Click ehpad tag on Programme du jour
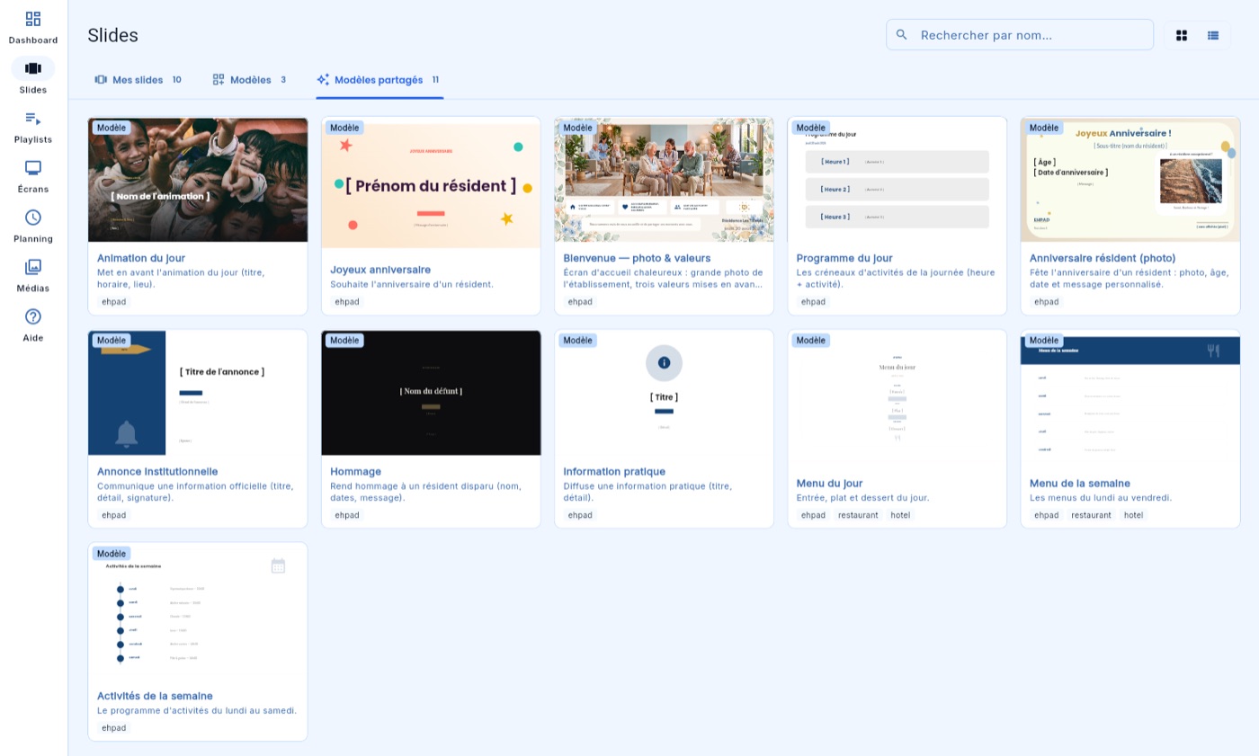The image size is (1259, 756). (813, 302)
